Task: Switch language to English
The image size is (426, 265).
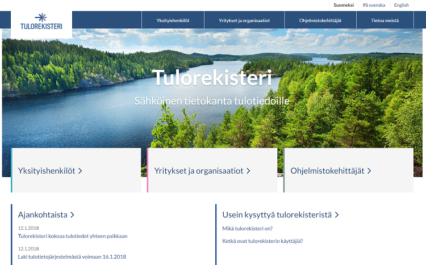Action: click(x=401, y=5)
